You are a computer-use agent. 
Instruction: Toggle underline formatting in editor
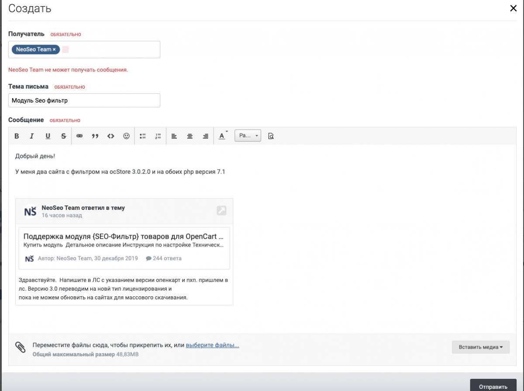coord(48,136)
